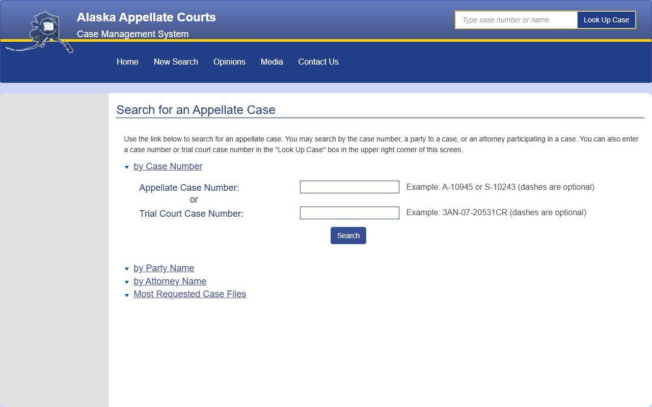Expand the Most Requested Case Files arrow
Viewport: 652px width, 407px height.
tap(127, 295)
